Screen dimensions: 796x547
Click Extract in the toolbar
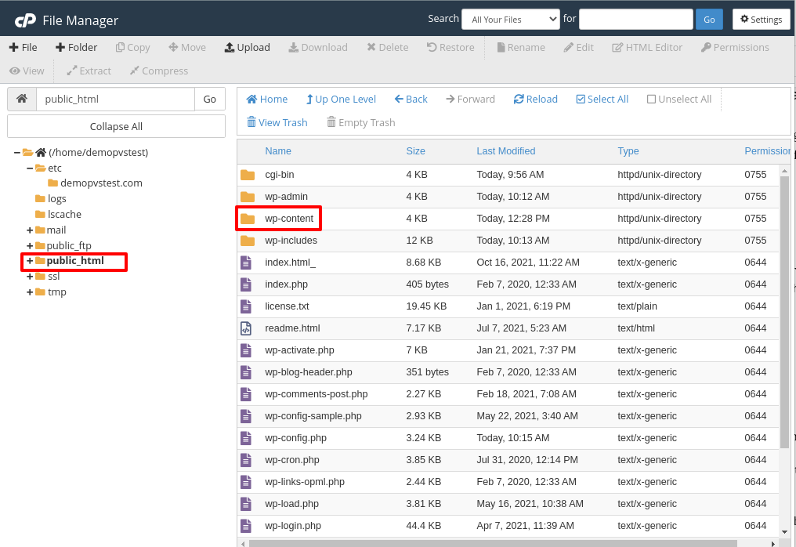(89, 71)
